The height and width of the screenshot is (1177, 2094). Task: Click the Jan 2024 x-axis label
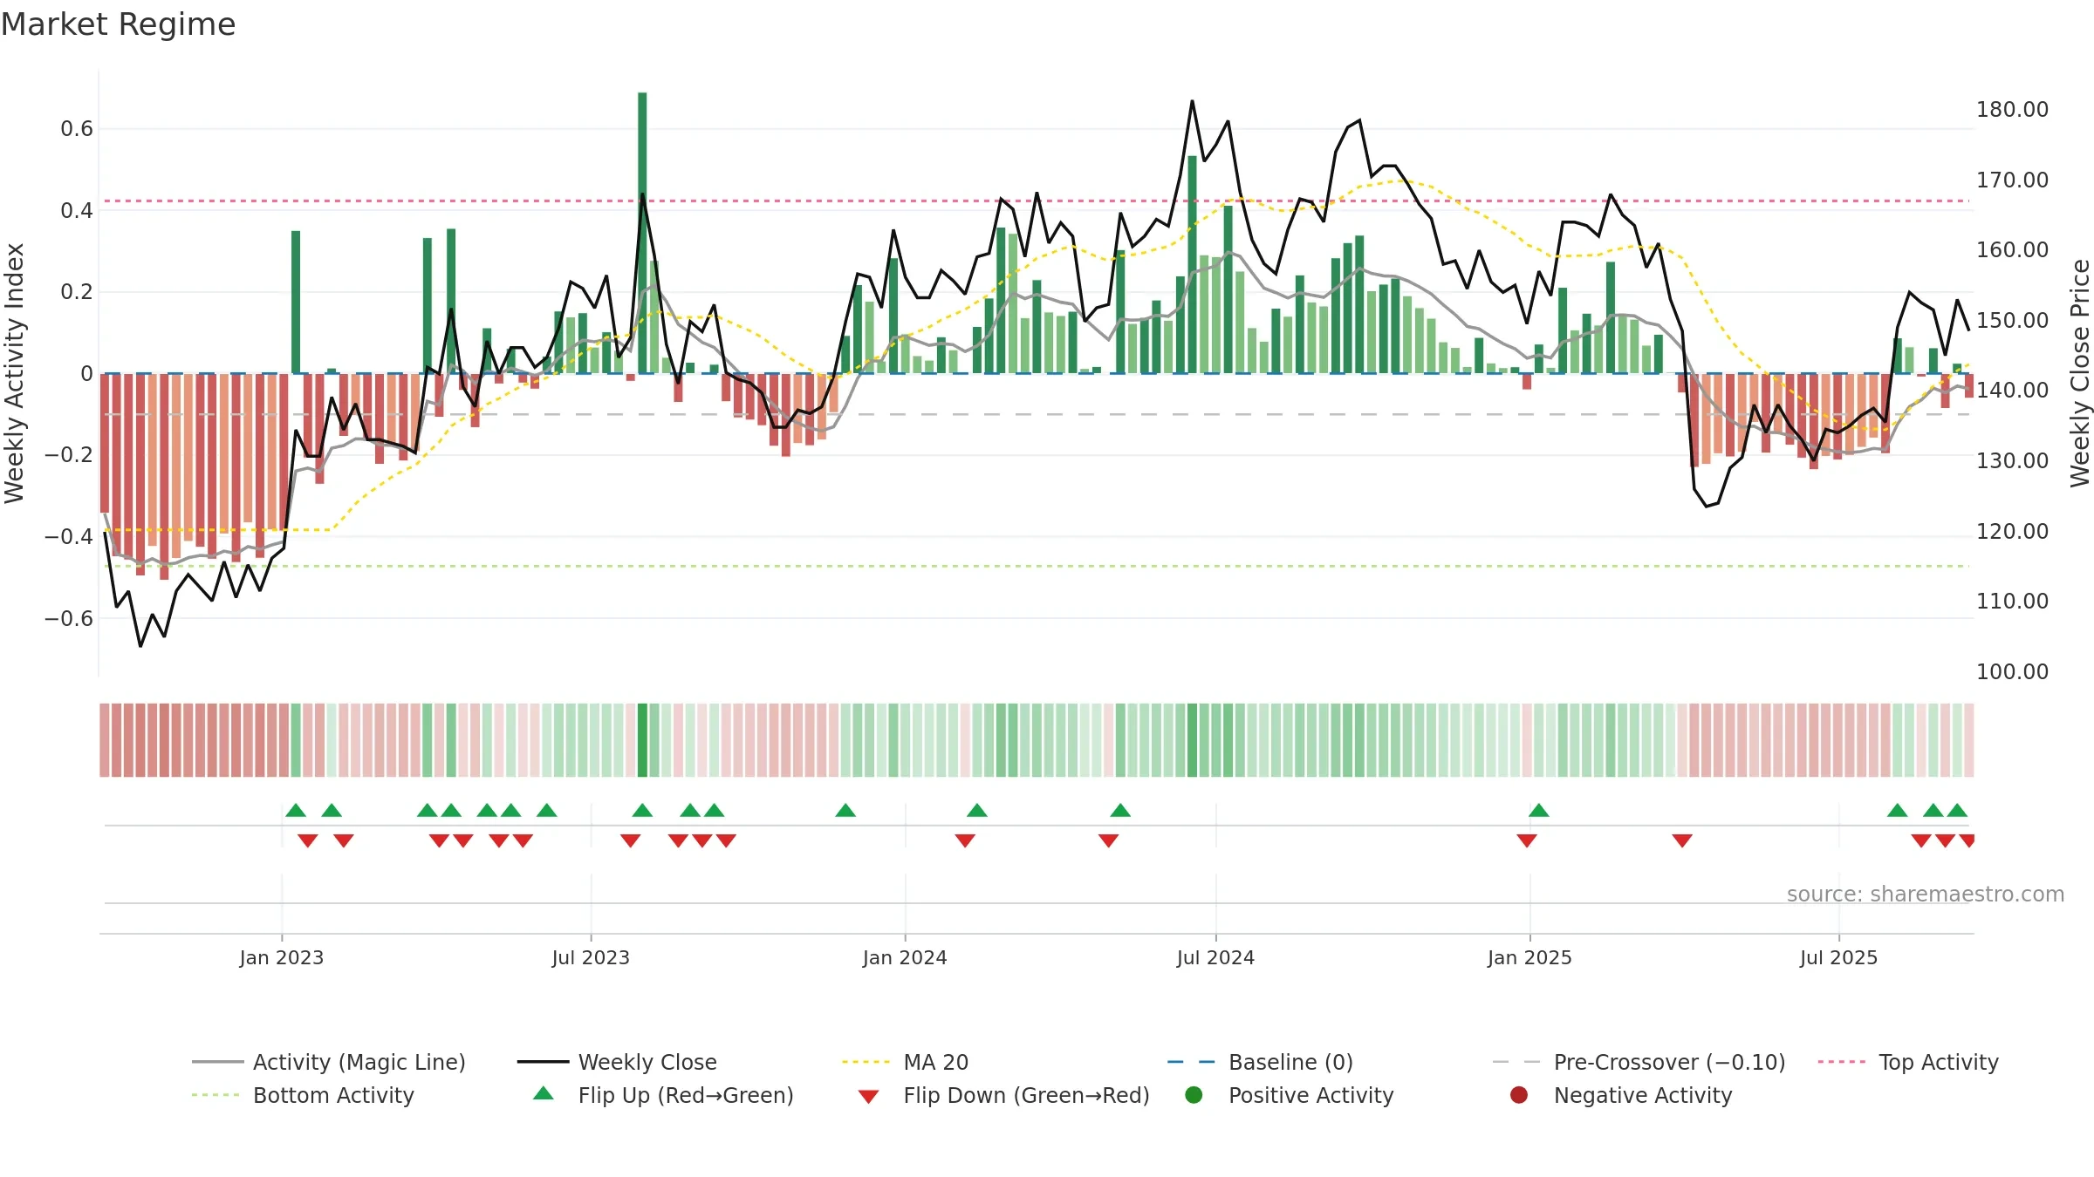coord(905,958)
